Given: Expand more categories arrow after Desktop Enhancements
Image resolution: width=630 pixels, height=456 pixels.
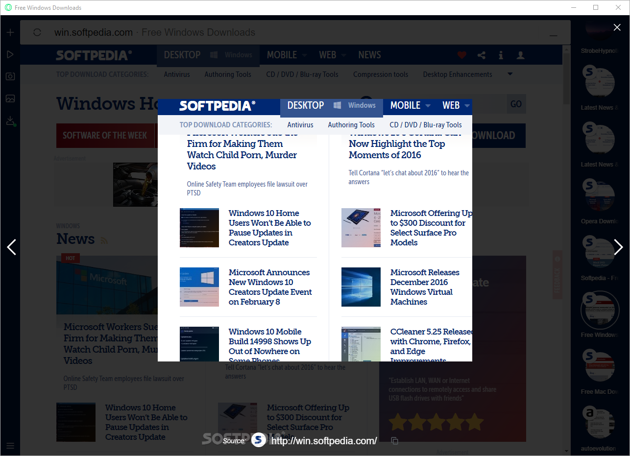Looking at the screenshot, I should tap(510, 74).
